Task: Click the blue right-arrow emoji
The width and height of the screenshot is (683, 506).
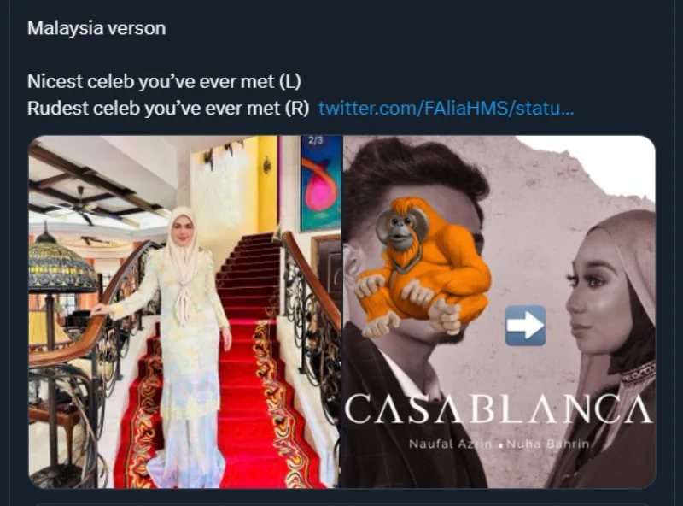Action: 525,326
